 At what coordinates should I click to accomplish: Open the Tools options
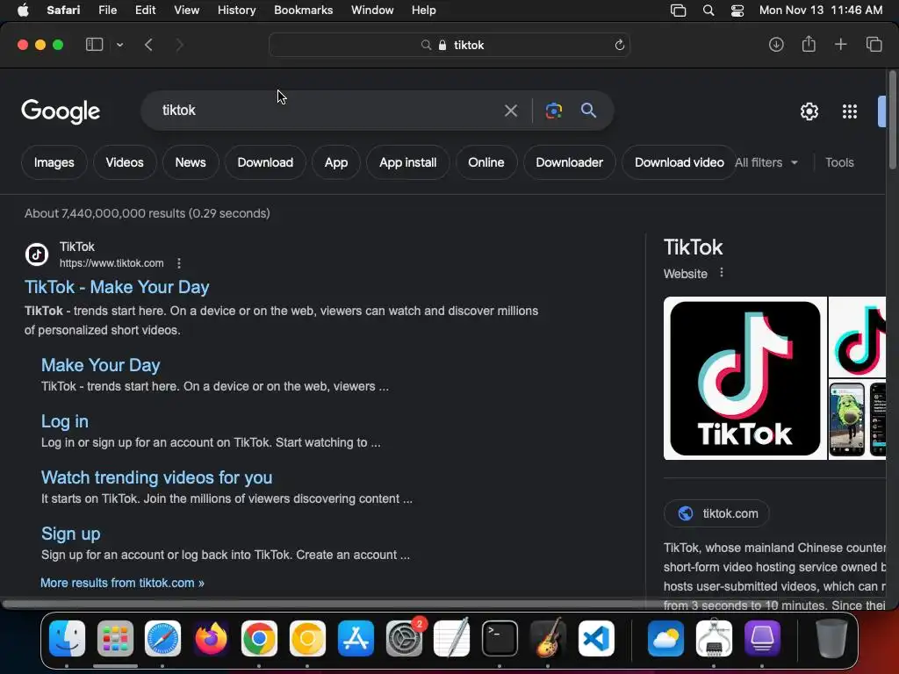pos(839,162)
